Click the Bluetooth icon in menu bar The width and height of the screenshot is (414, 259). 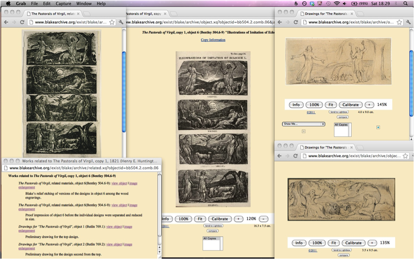click(x=396, y=3)
